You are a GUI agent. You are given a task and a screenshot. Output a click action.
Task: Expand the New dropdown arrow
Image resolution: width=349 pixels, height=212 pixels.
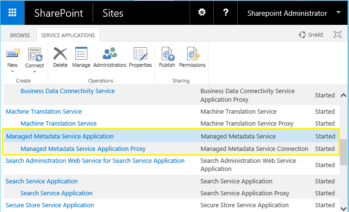pos(12,72)
